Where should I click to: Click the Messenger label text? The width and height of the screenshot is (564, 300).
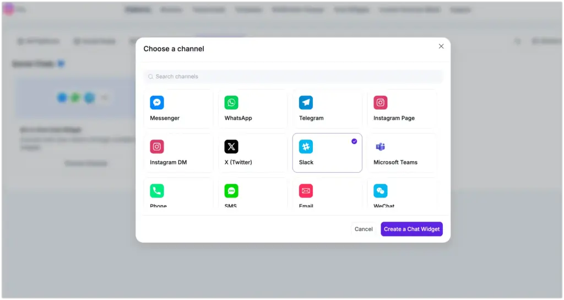pyautogui.click(x=164, y=118)
